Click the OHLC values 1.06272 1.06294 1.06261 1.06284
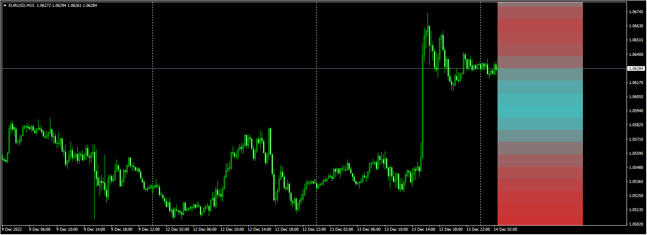Image resolution: width=647 pixels, height=235 pixels. click(x=67, y=6)
